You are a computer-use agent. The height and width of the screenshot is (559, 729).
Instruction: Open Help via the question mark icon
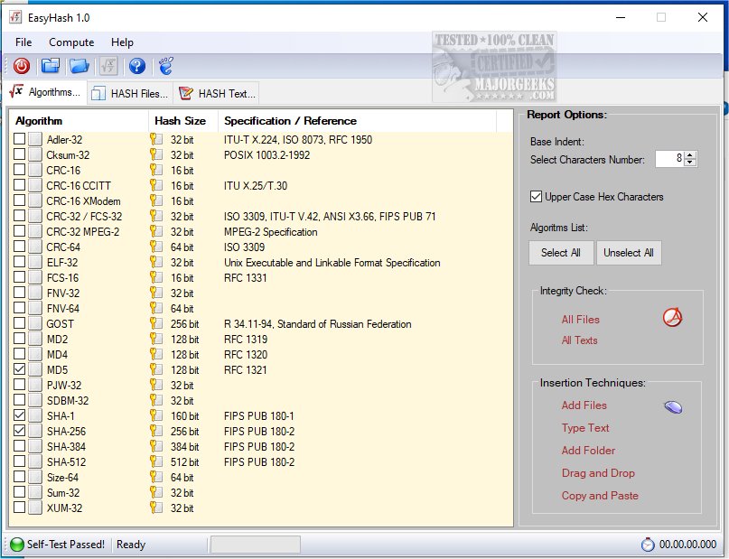[x=136, y=65]
